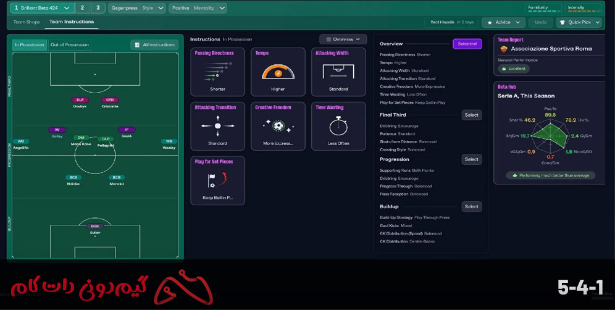This screenshot has height=310, width=615.
Task: Select tactic slot 2
Action: (x=83, y=8)
